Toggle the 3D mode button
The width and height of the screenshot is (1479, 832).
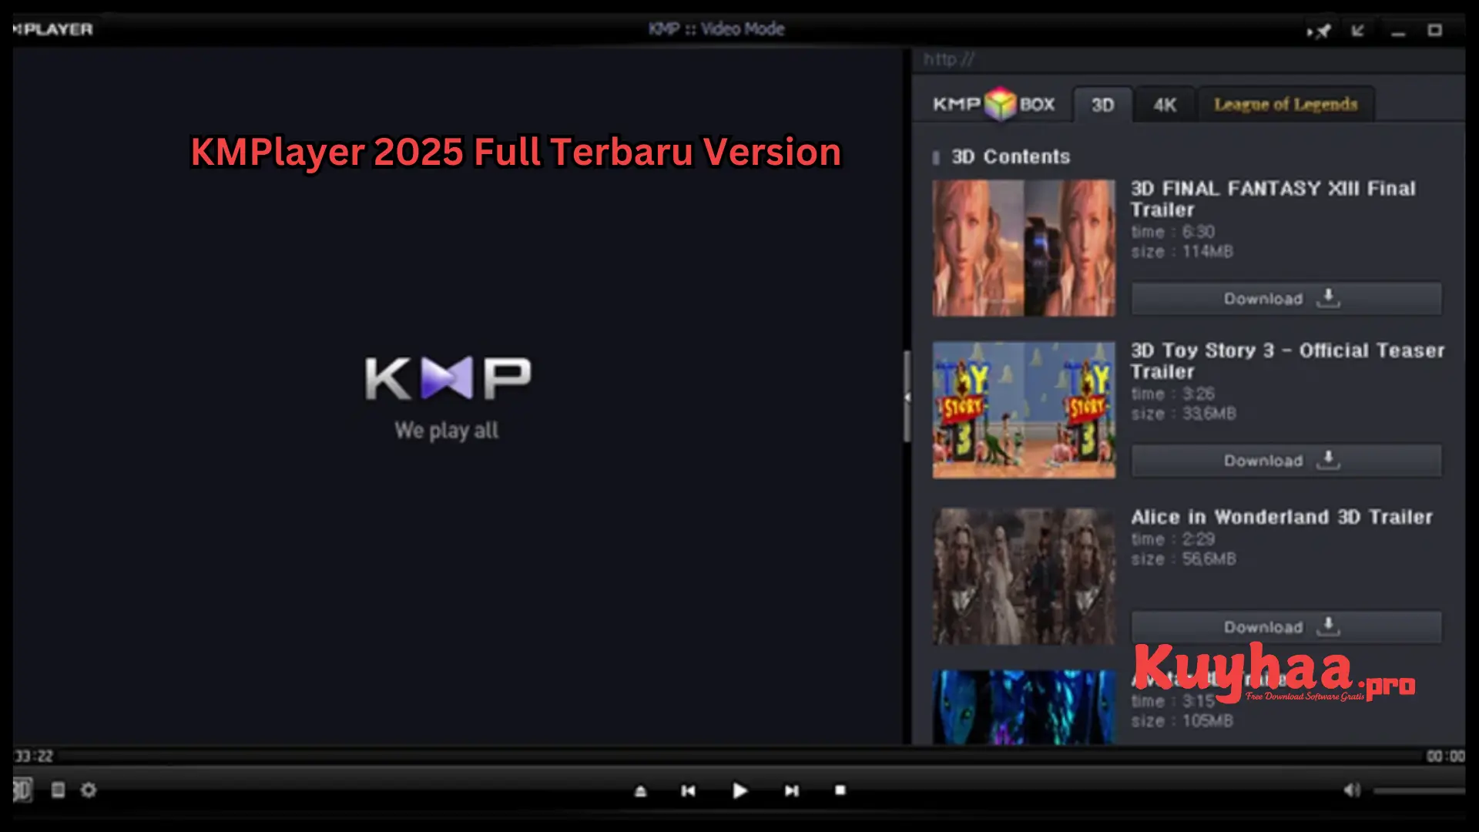tap(22, 790)
